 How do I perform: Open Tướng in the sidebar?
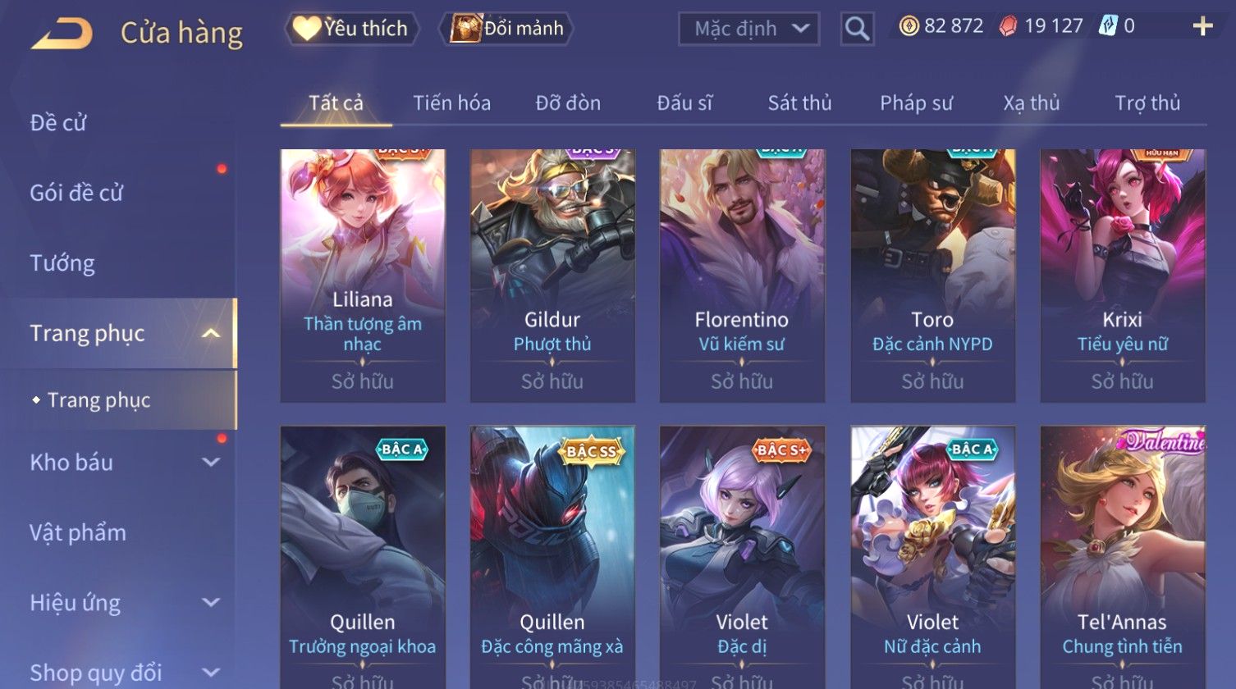(62, 263)
